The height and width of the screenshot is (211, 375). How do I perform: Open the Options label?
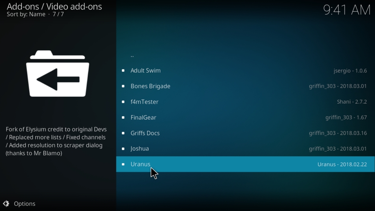[x=25, y=204]
